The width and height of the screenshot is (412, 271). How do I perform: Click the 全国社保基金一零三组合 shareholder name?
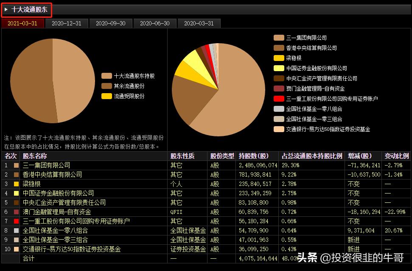[56, 240]
